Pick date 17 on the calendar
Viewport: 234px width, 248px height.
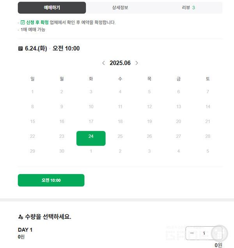(91, 121)
